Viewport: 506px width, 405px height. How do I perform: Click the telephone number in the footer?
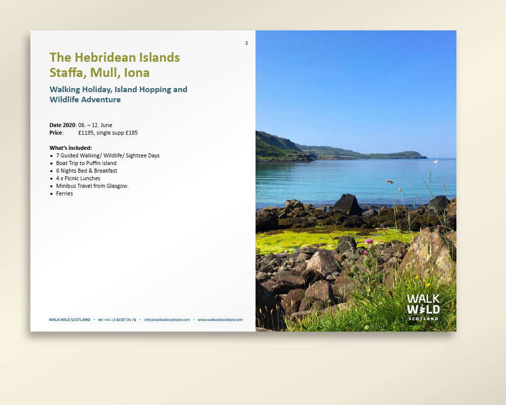[x=117, y=320]
